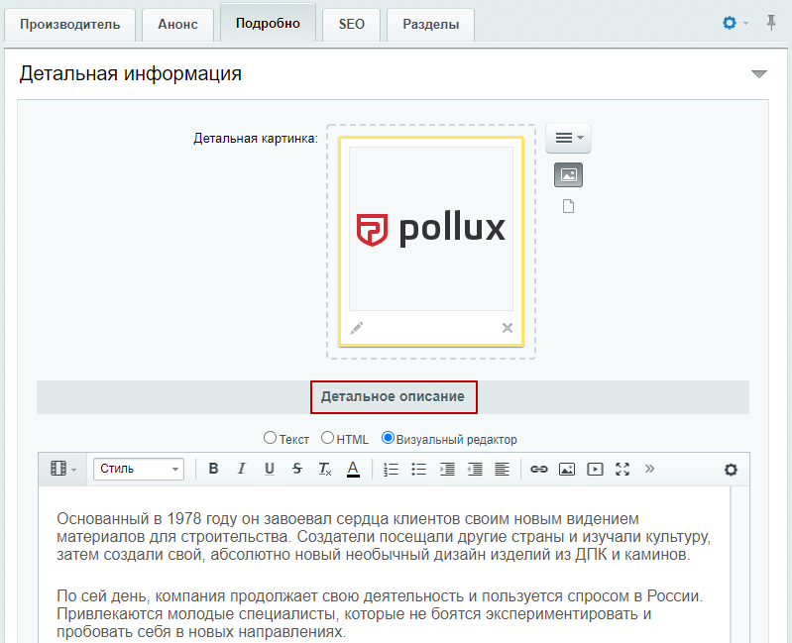
Task: Open the text color picker
Action: (x=353, y=469)
